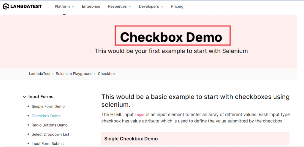Click the LambdaTest logo icon
This screenshot has height=147, width=304.
[6, 6]
